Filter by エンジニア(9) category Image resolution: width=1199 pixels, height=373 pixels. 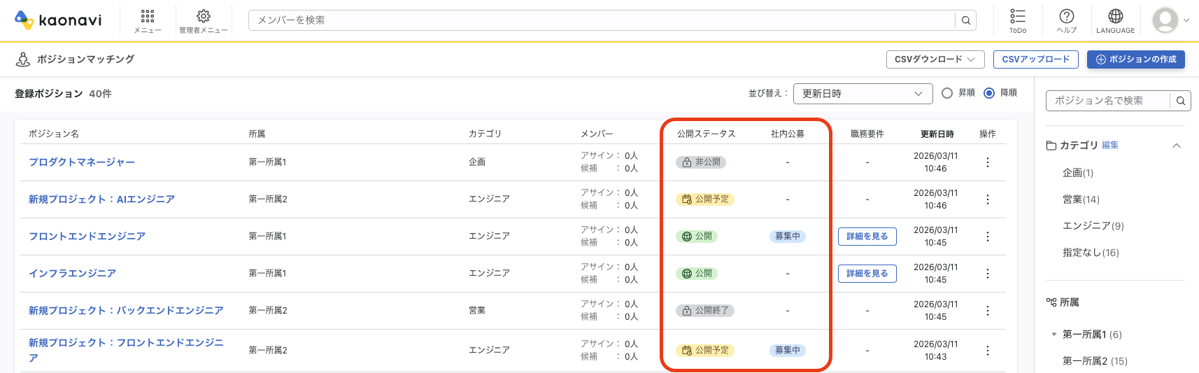pos(1093,226)
